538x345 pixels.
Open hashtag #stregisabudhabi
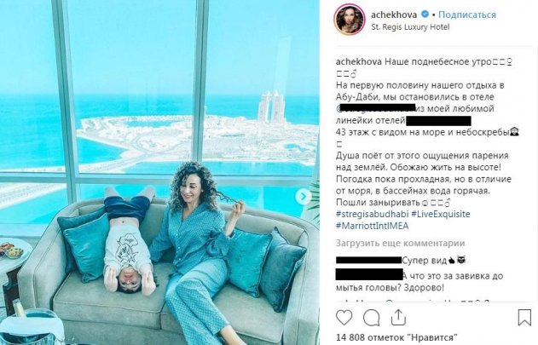pyautogui.click(x=373, y=214)
